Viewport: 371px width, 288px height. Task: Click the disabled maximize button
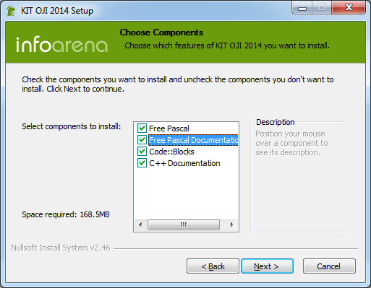[x=322, y=8]
